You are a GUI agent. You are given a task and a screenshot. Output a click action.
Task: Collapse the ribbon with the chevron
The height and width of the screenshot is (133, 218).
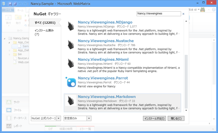click(209, 10)
